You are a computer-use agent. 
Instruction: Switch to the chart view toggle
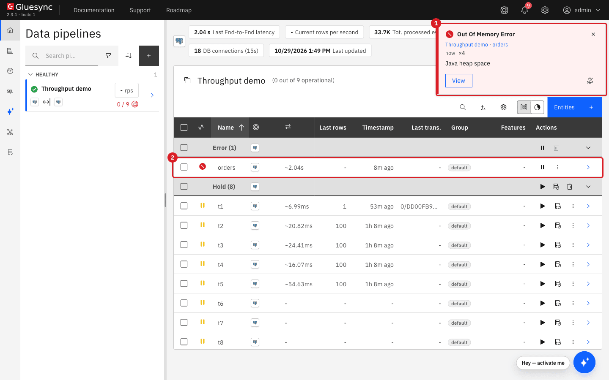pos(537,107)
